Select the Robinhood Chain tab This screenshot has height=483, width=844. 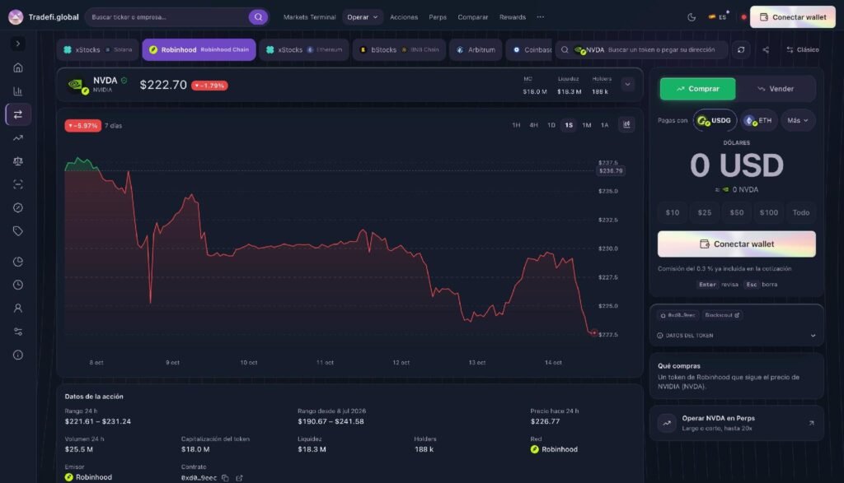pos(199,50)
